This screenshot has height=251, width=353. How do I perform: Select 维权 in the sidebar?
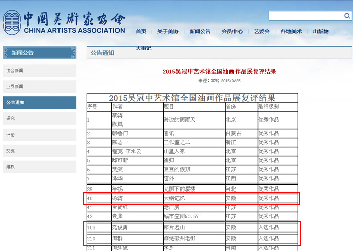39,167
